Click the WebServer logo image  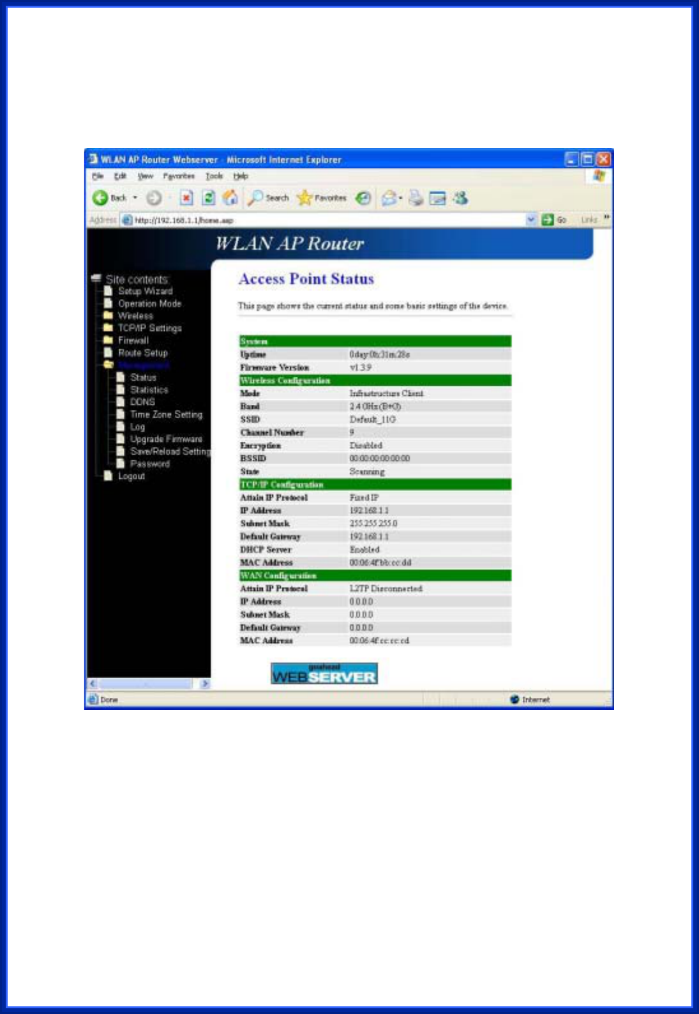[x=324, y=673]
